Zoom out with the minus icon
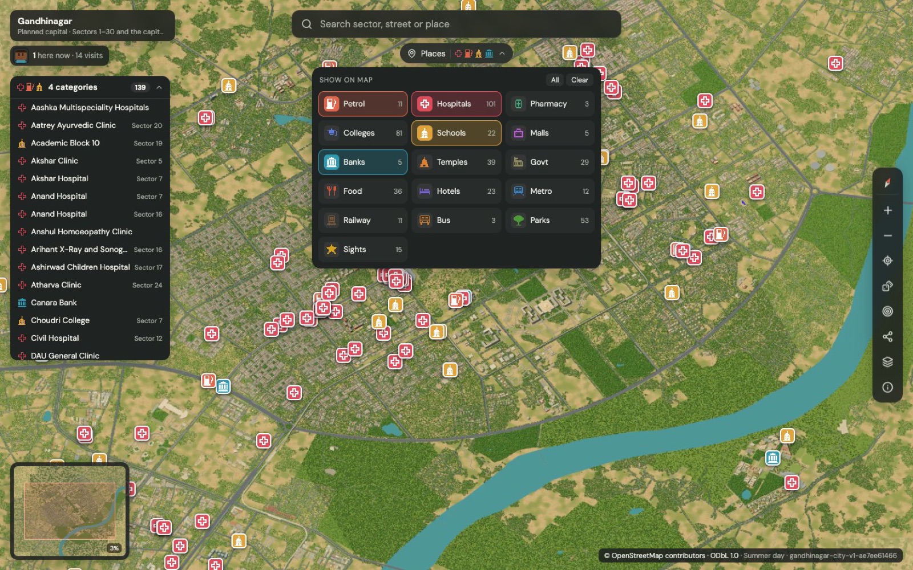The image size is (913, 570). [887, 235]
